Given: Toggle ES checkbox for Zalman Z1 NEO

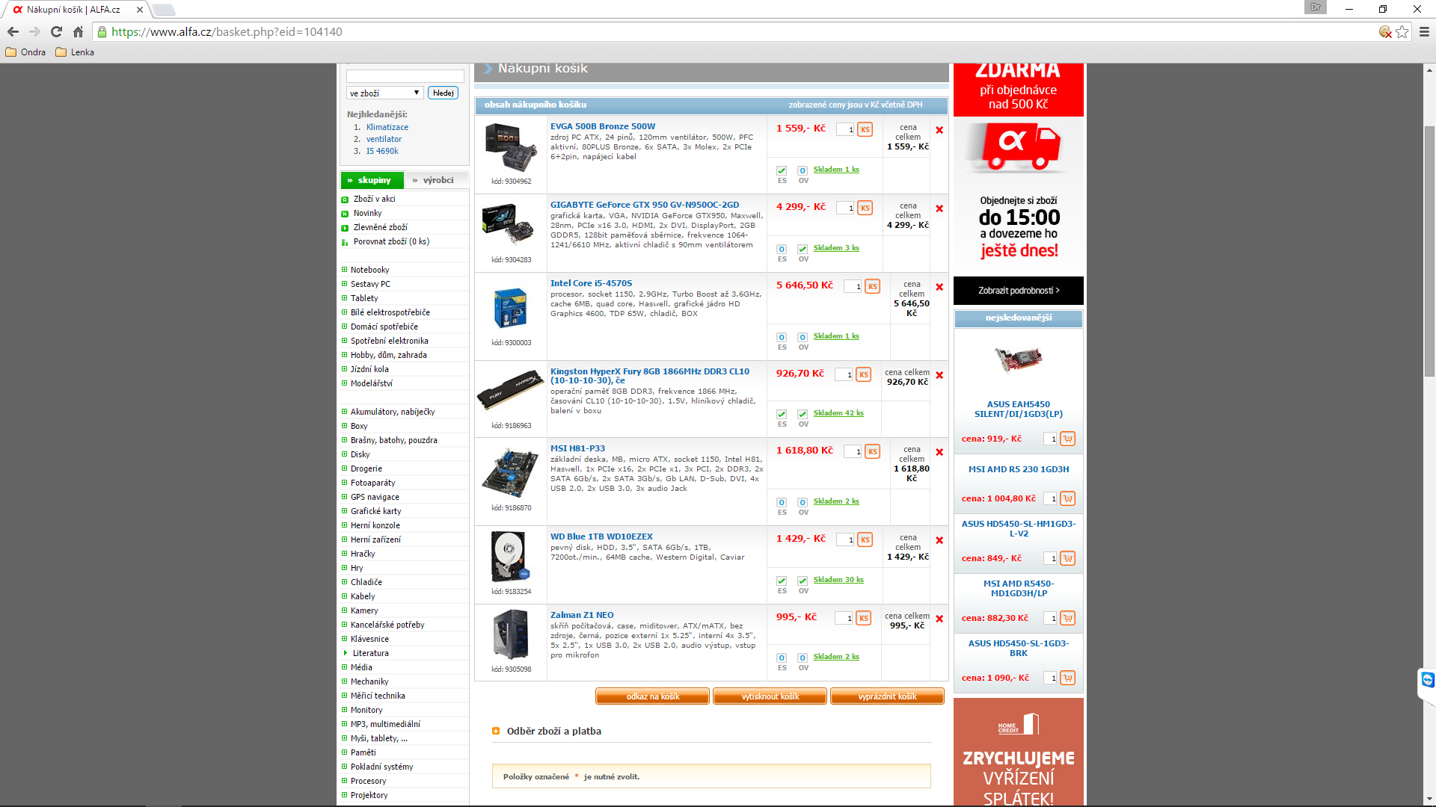Looking at the screenshot, I should 782,658.
